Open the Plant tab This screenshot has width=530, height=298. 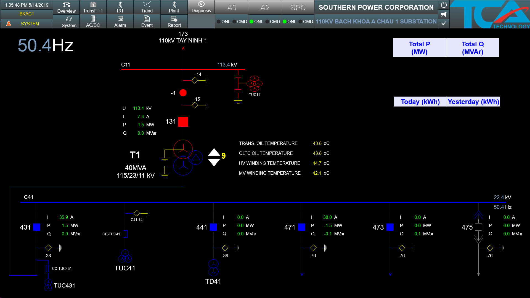[174, 7]
